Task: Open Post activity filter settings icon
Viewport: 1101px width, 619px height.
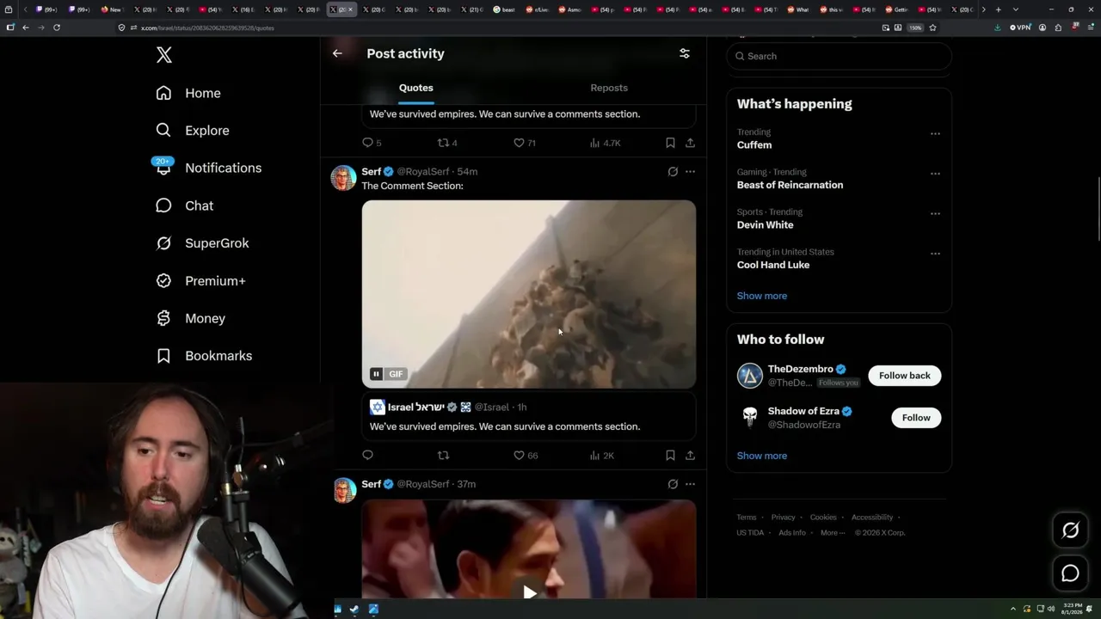Action: [685, 53]
